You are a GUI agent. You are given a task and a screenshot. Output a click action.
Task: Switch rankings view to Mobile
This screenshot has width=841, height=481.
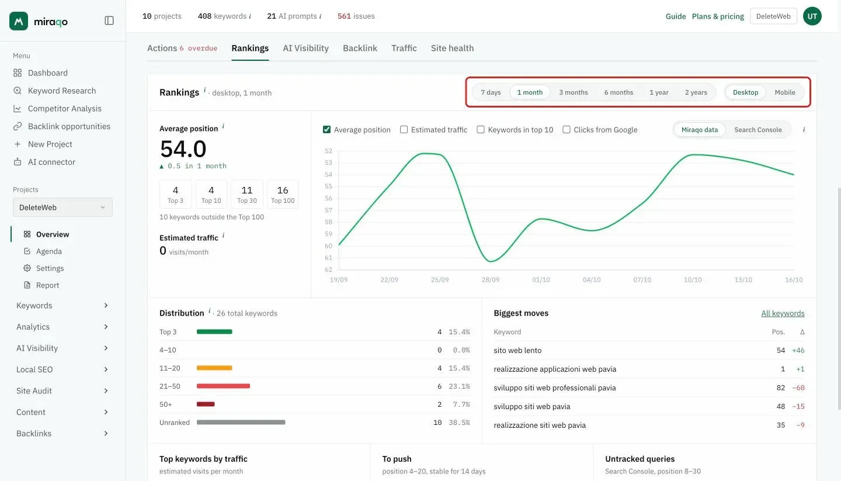[x=785, y=92]
